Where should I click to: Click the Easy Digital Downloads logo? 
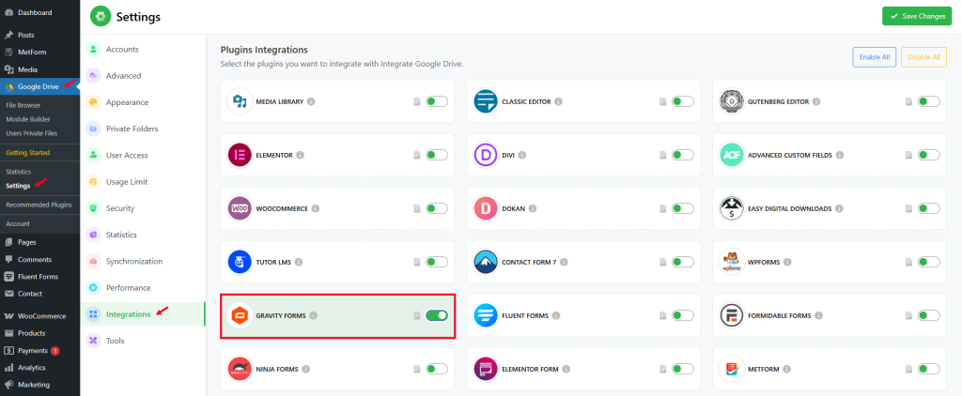coord(732,208)
